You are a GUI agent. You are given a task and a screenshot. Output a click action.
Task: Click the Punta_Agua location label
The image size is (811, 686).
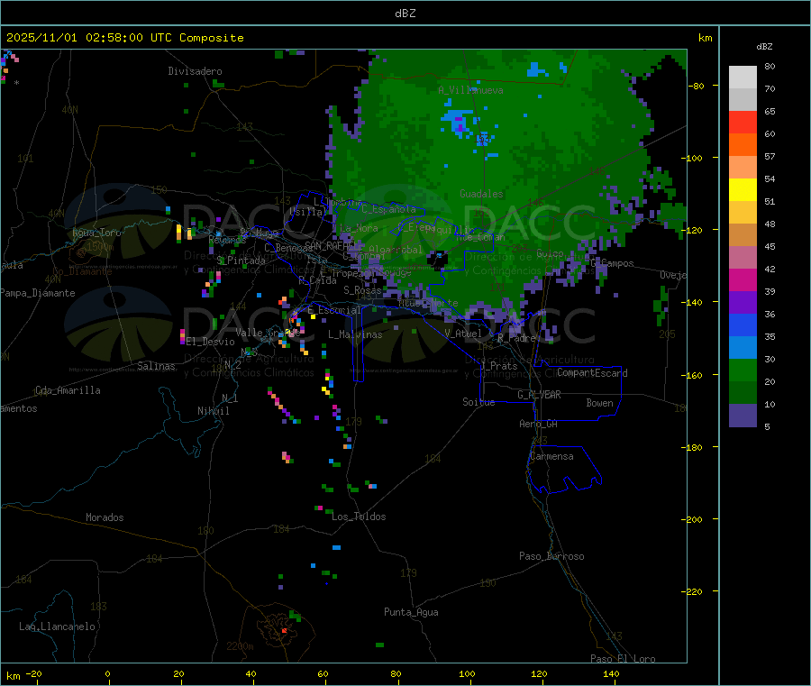411,612
